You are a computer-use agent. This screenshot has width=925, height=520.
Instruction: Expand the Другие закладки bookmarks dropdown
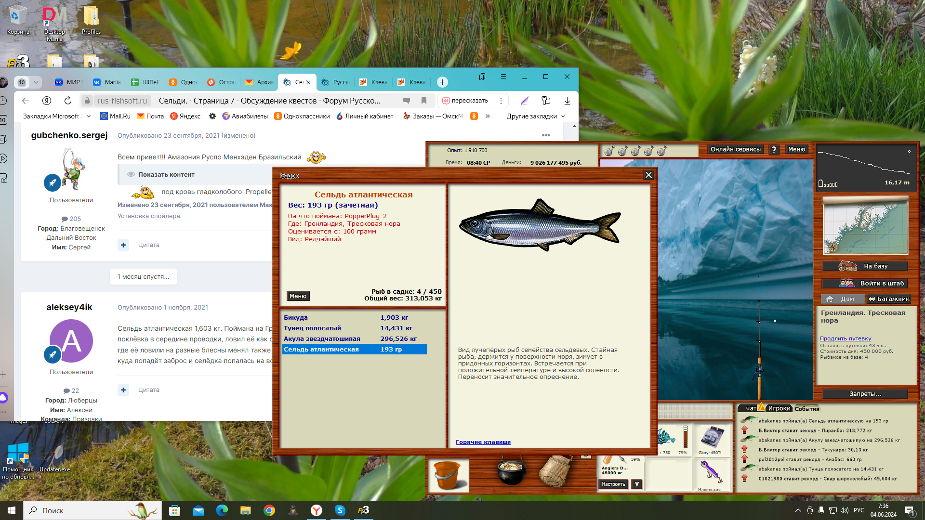pyautogui.click(x=535, y=116)
